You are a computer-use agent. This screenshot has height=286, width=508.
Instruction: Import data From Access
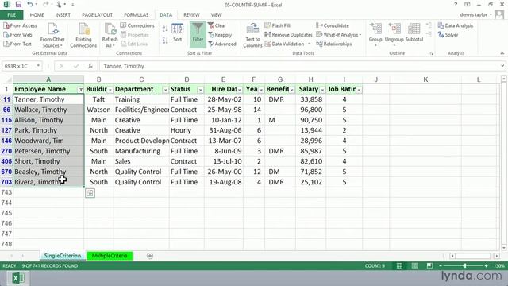coord(20,25)
